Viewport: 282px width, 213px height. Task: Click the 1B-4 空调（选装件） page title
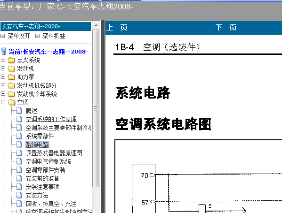[x=158, y=47]
